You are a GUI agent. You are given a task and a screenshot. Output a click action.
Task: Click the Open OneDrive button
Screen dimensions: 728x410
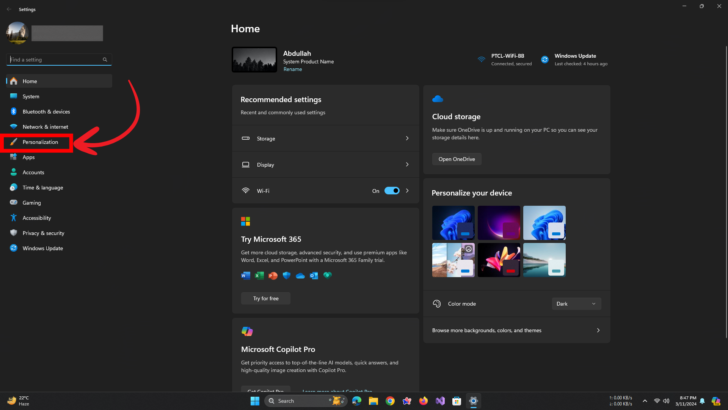click(457, 159)
